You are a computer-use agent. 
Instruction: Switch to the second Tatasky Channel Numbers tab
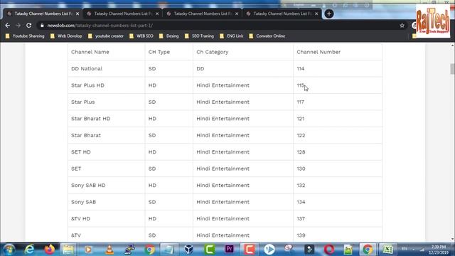click(x=123, y=14)
